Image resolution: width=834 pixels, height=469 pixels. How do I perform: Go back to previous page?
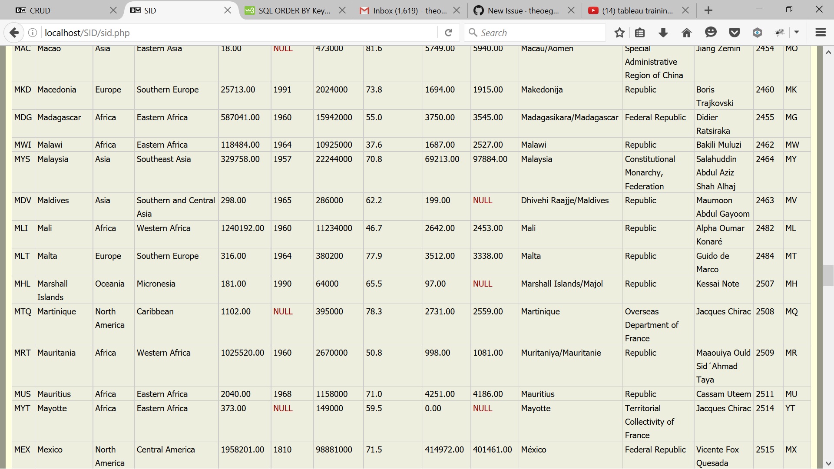[x=14, y=33]
